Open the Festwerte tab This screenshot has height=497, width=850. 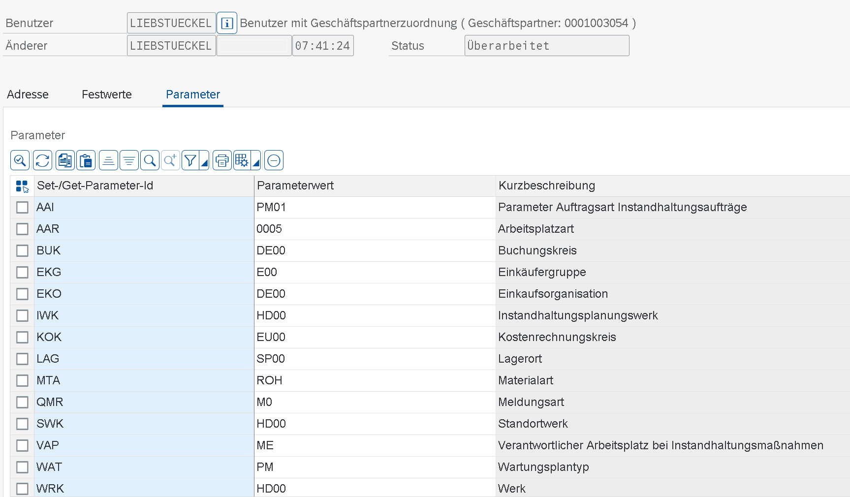click(107, 94)
